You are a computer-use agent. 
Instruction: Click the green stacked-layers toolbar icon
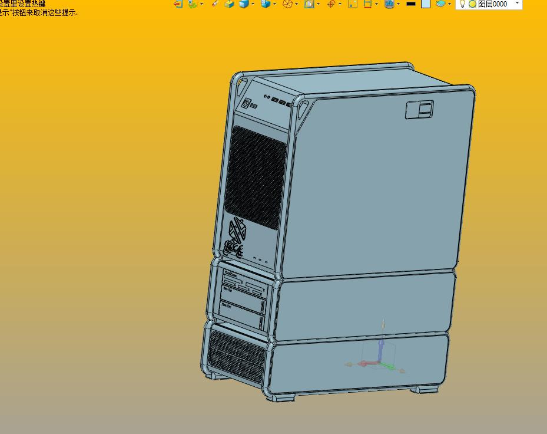click(193, 4)
